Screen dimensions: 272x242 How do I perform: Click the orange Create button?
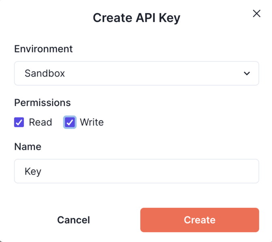(199, 220)
